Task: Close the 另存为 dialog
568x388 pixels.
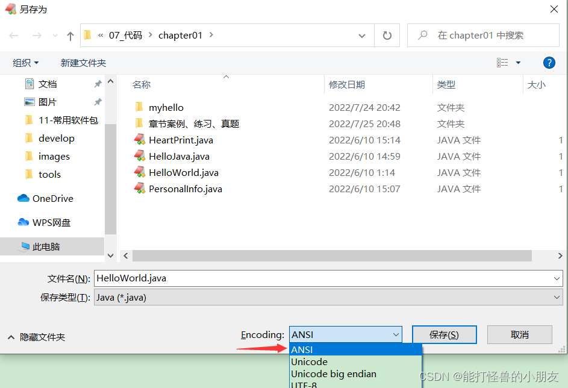Action: [x=554, y=9]
